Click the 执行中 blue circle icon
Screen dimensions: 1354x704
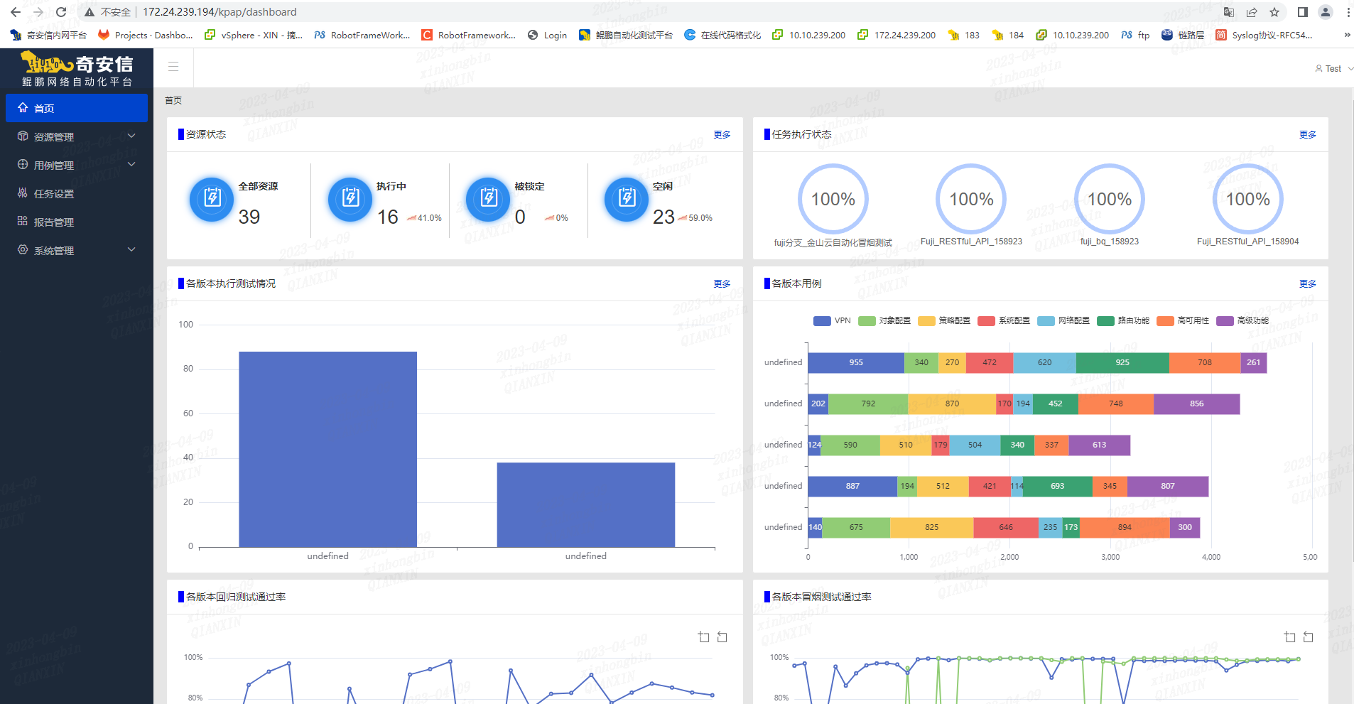point(350,200)
